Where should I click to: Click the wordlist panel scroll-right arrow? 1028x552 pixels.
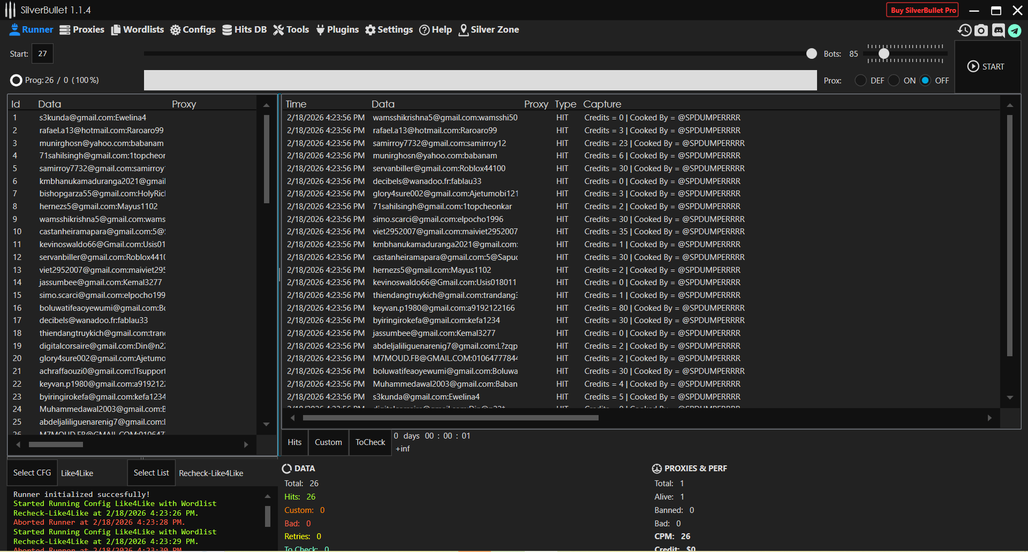click(246, 444)
